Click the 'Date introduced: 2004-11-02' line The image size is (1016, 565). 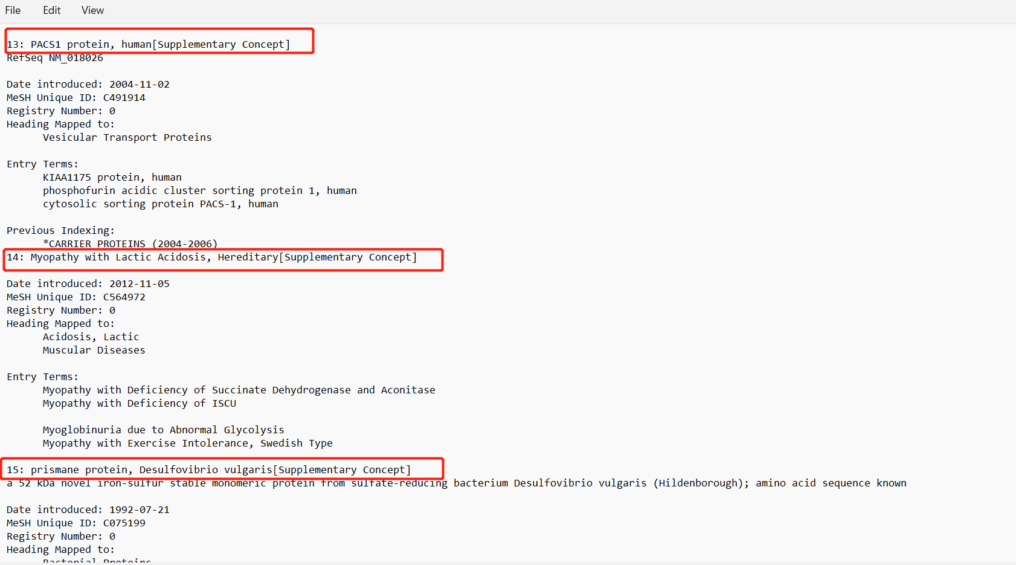[x=88, y=85]
